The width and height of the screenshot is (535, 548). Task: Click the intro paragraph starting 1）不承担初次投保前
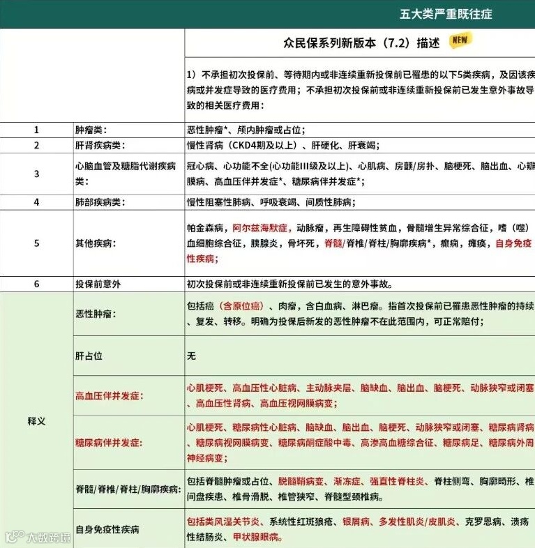pyautogui.click(x=360, y=90)
